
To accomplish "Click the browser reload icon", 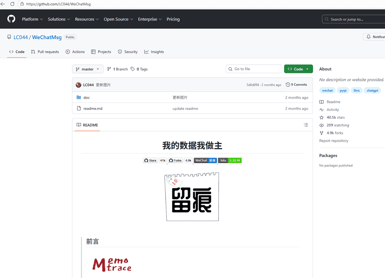I will pos(12,4).
